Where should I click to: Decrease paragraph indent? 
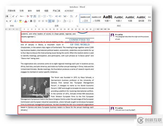57,16
